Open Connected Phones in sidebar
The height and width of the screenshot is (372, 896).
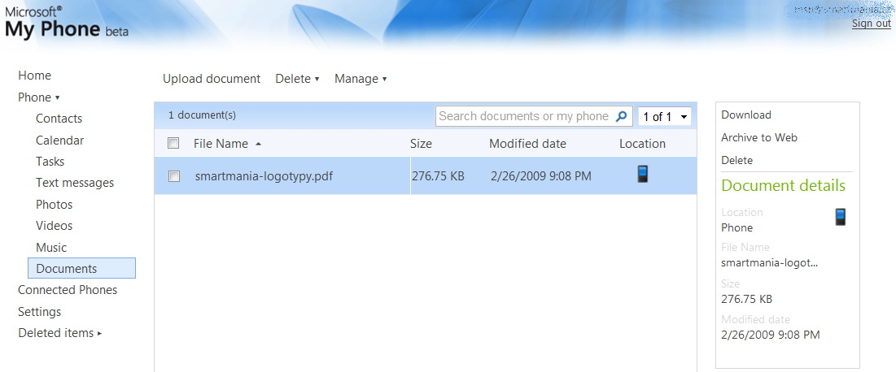[x=68, y=291]
